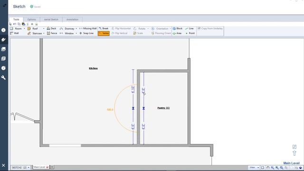Click the Main Level label on canvas

(291, 163)
